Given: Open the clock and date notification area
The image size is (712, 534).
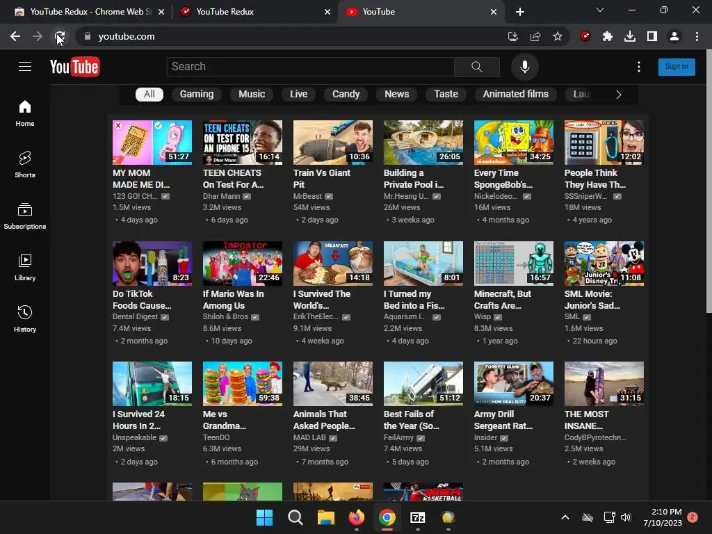Looking at the screenshot, I should (x=663, y=517).
